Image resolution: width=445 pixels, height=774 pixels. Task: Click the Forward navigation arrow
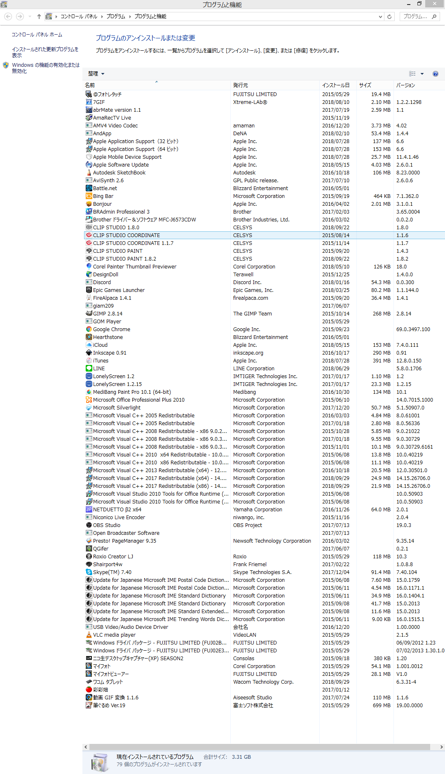tap(20, 16)
